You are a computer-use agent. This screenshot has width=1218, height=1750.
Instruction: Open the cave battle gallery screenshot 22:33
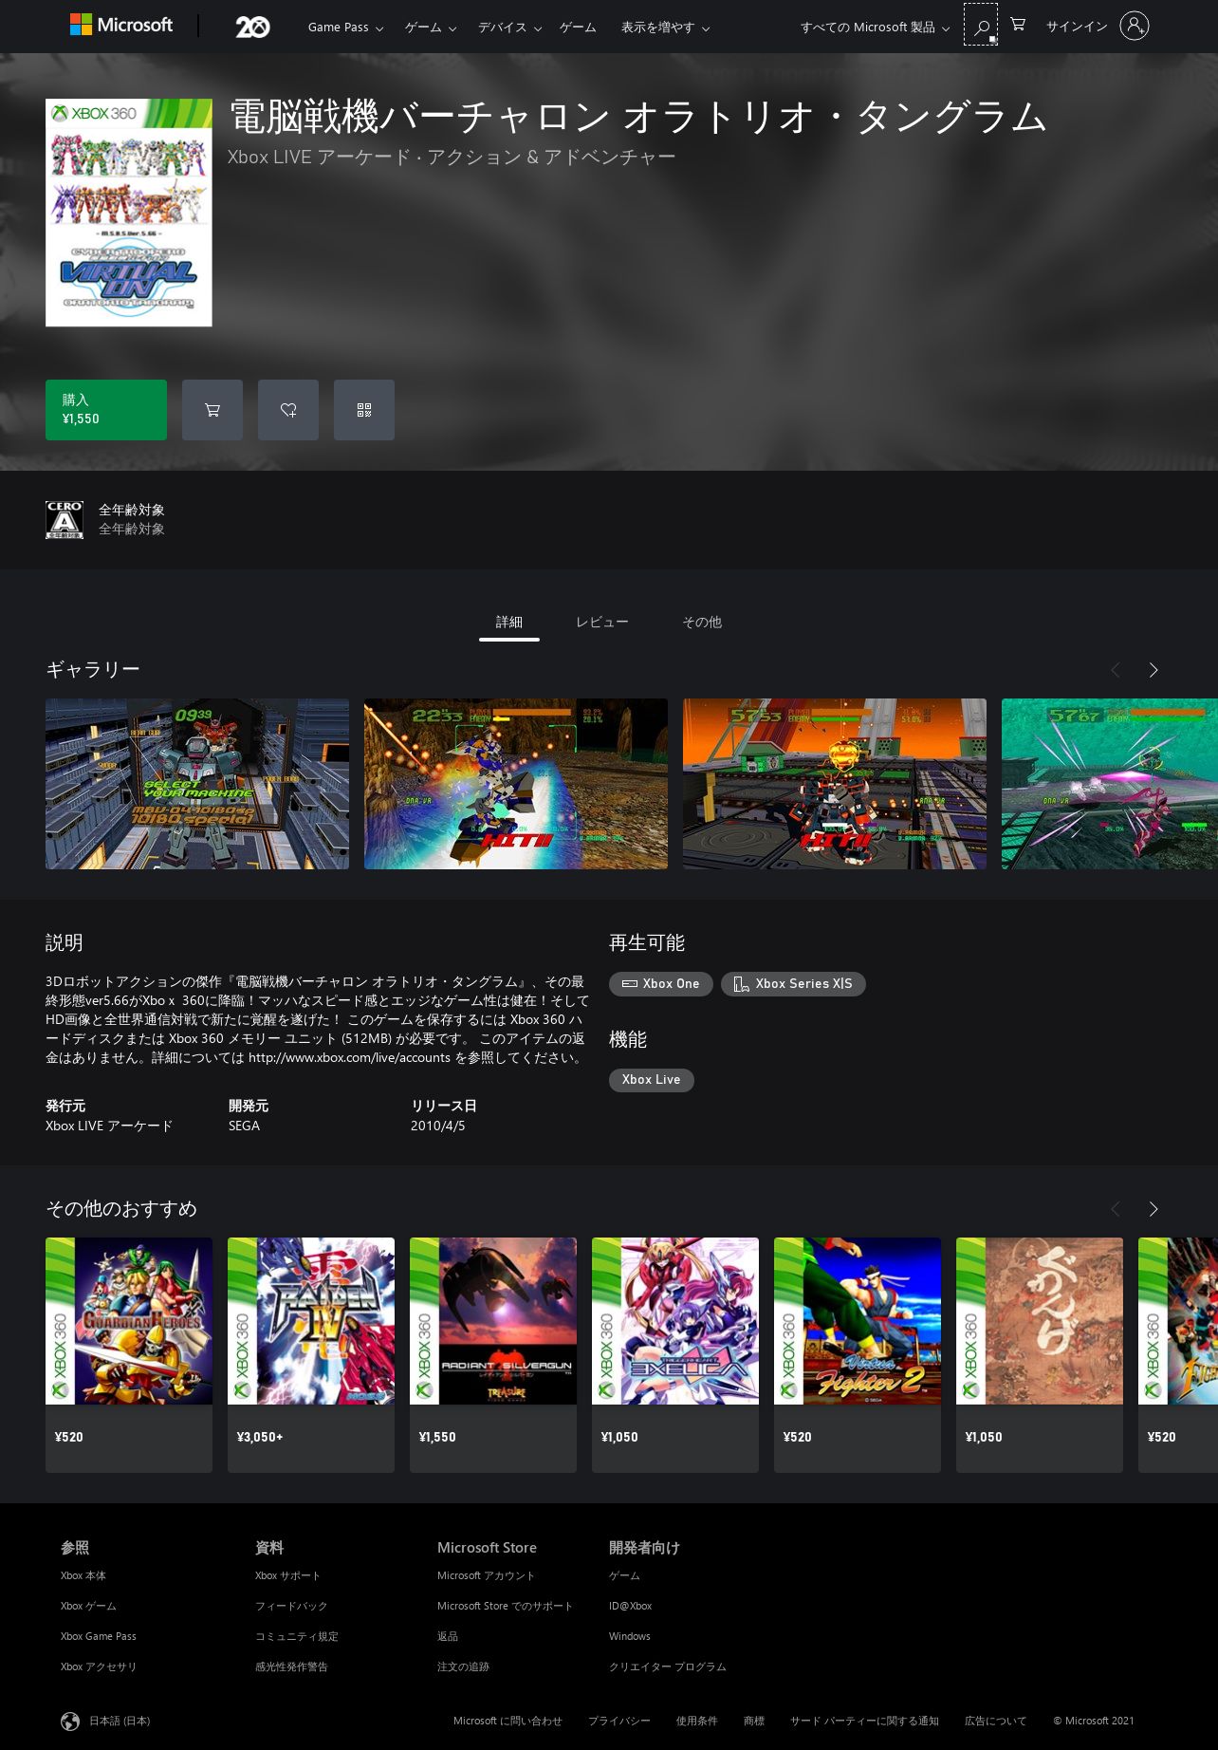tap(516, 784)
